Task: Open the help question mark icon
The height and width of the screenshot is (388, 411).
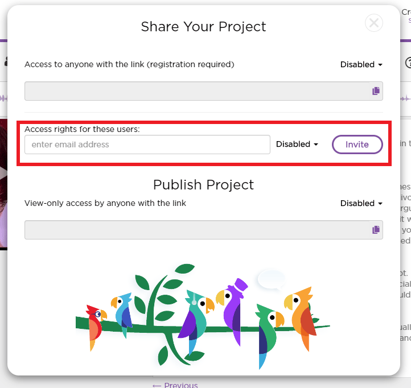Action: coord(408,63)
